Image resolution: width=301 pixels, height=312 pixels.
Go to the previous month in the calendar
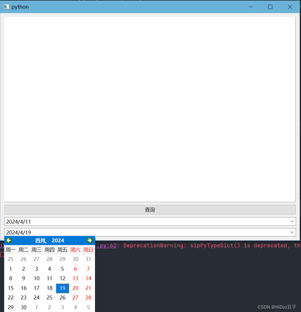coord(9,240)
